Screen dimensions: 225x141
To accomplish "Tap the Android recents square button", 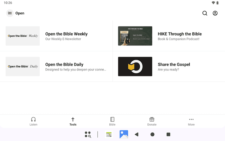I will [168, 134].
